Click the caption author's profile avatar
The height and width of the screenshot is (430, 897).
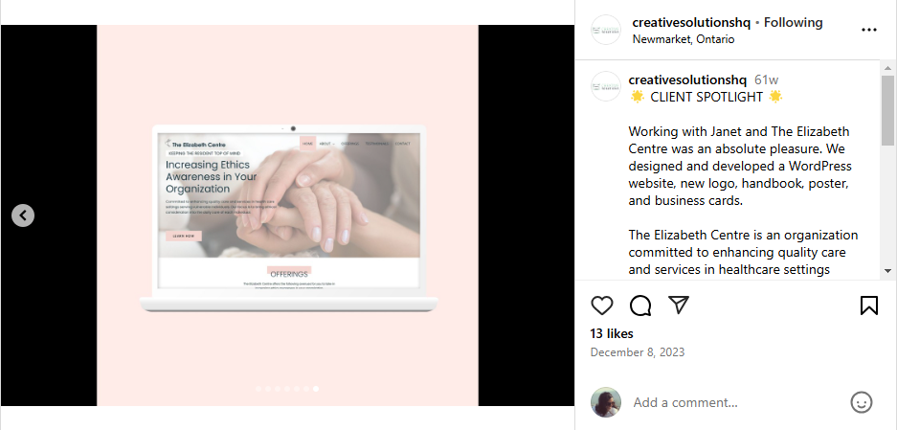pos(606,86)
